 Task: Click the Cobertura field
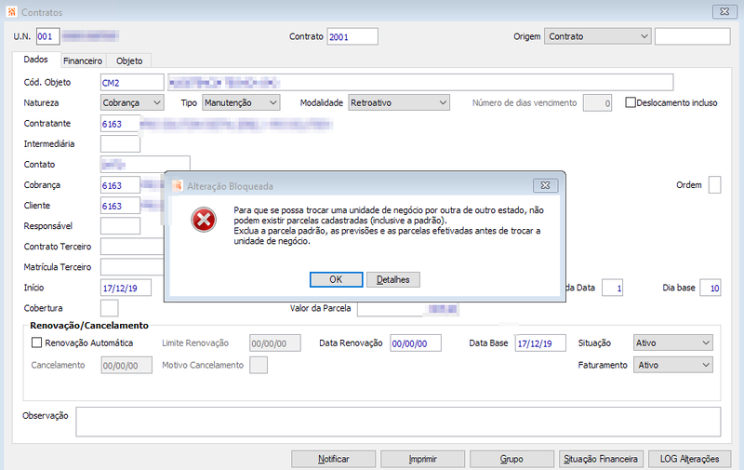click(110, 308)
